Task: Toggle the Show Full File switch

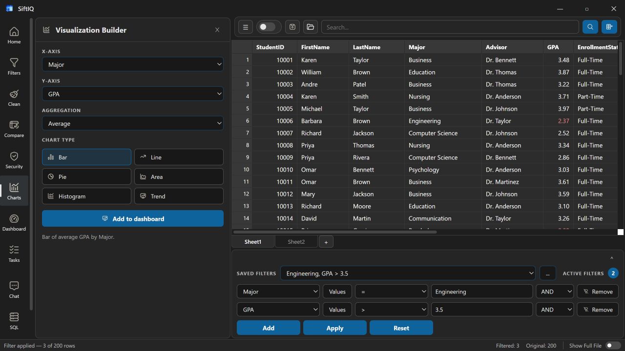Action: [x=613, y=346]
